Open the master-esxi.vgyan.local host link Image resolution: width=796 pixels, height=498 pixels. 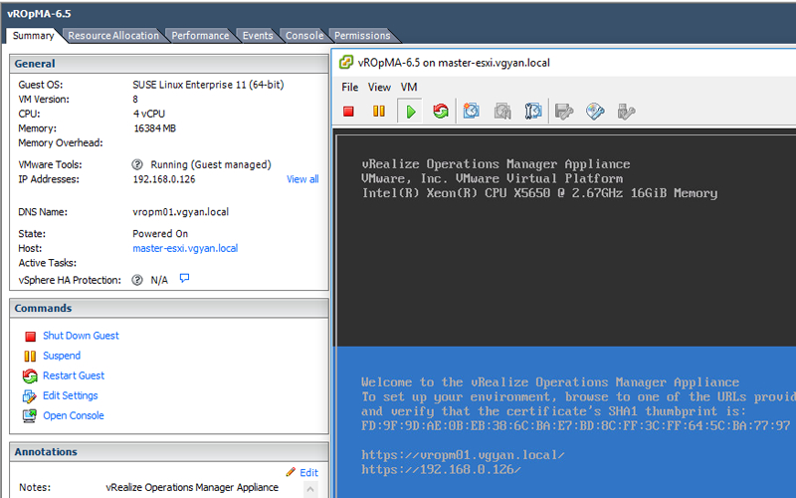pos(185,248)
